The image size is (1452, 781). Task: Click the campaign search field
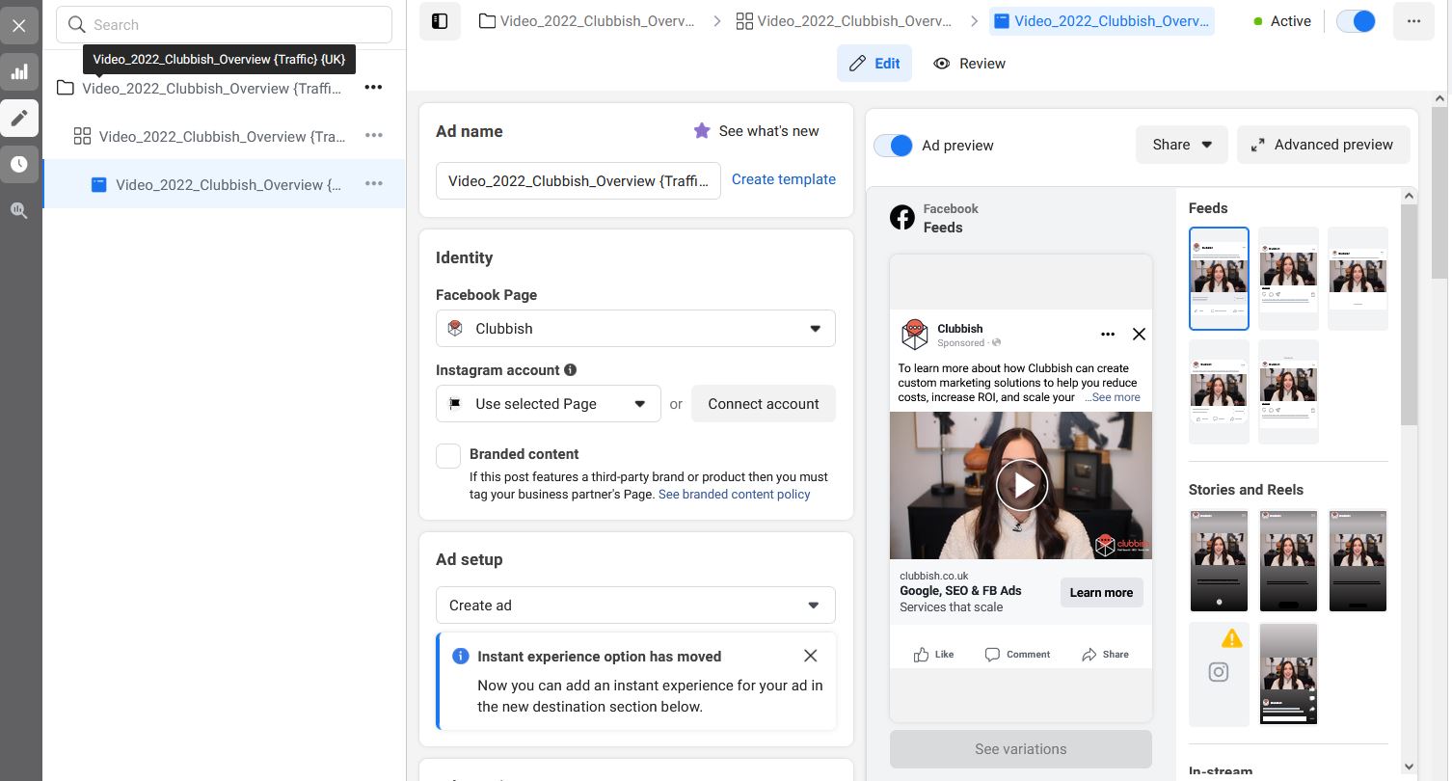[x=224, y=25]
